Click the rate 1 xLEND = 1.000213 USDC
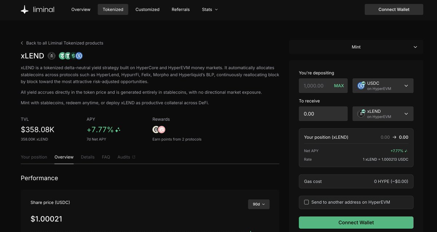437x232 pixels. coord(386,160)
